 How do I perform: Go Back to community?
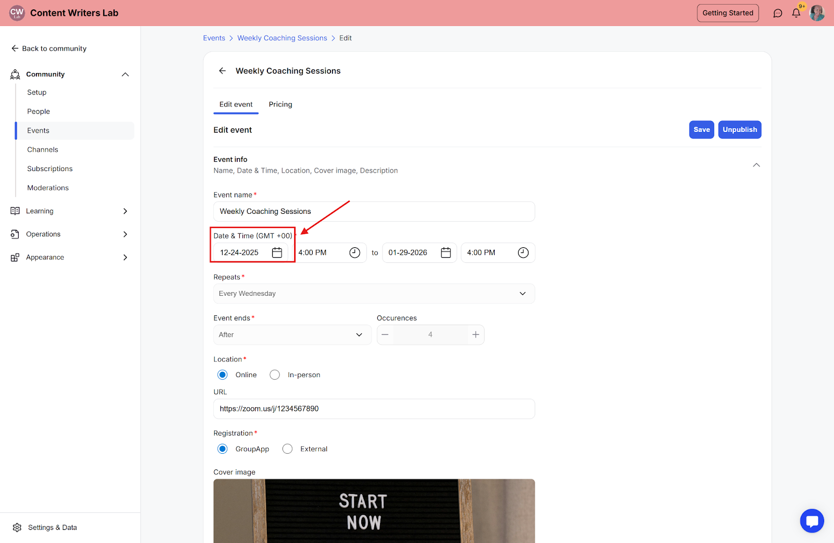tap(49, 49)
